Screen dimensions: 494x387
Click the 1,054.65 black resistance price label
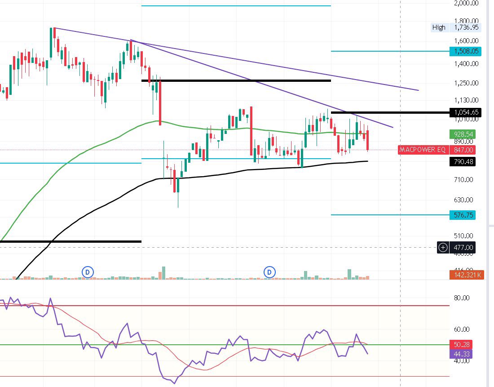(466, 112)
